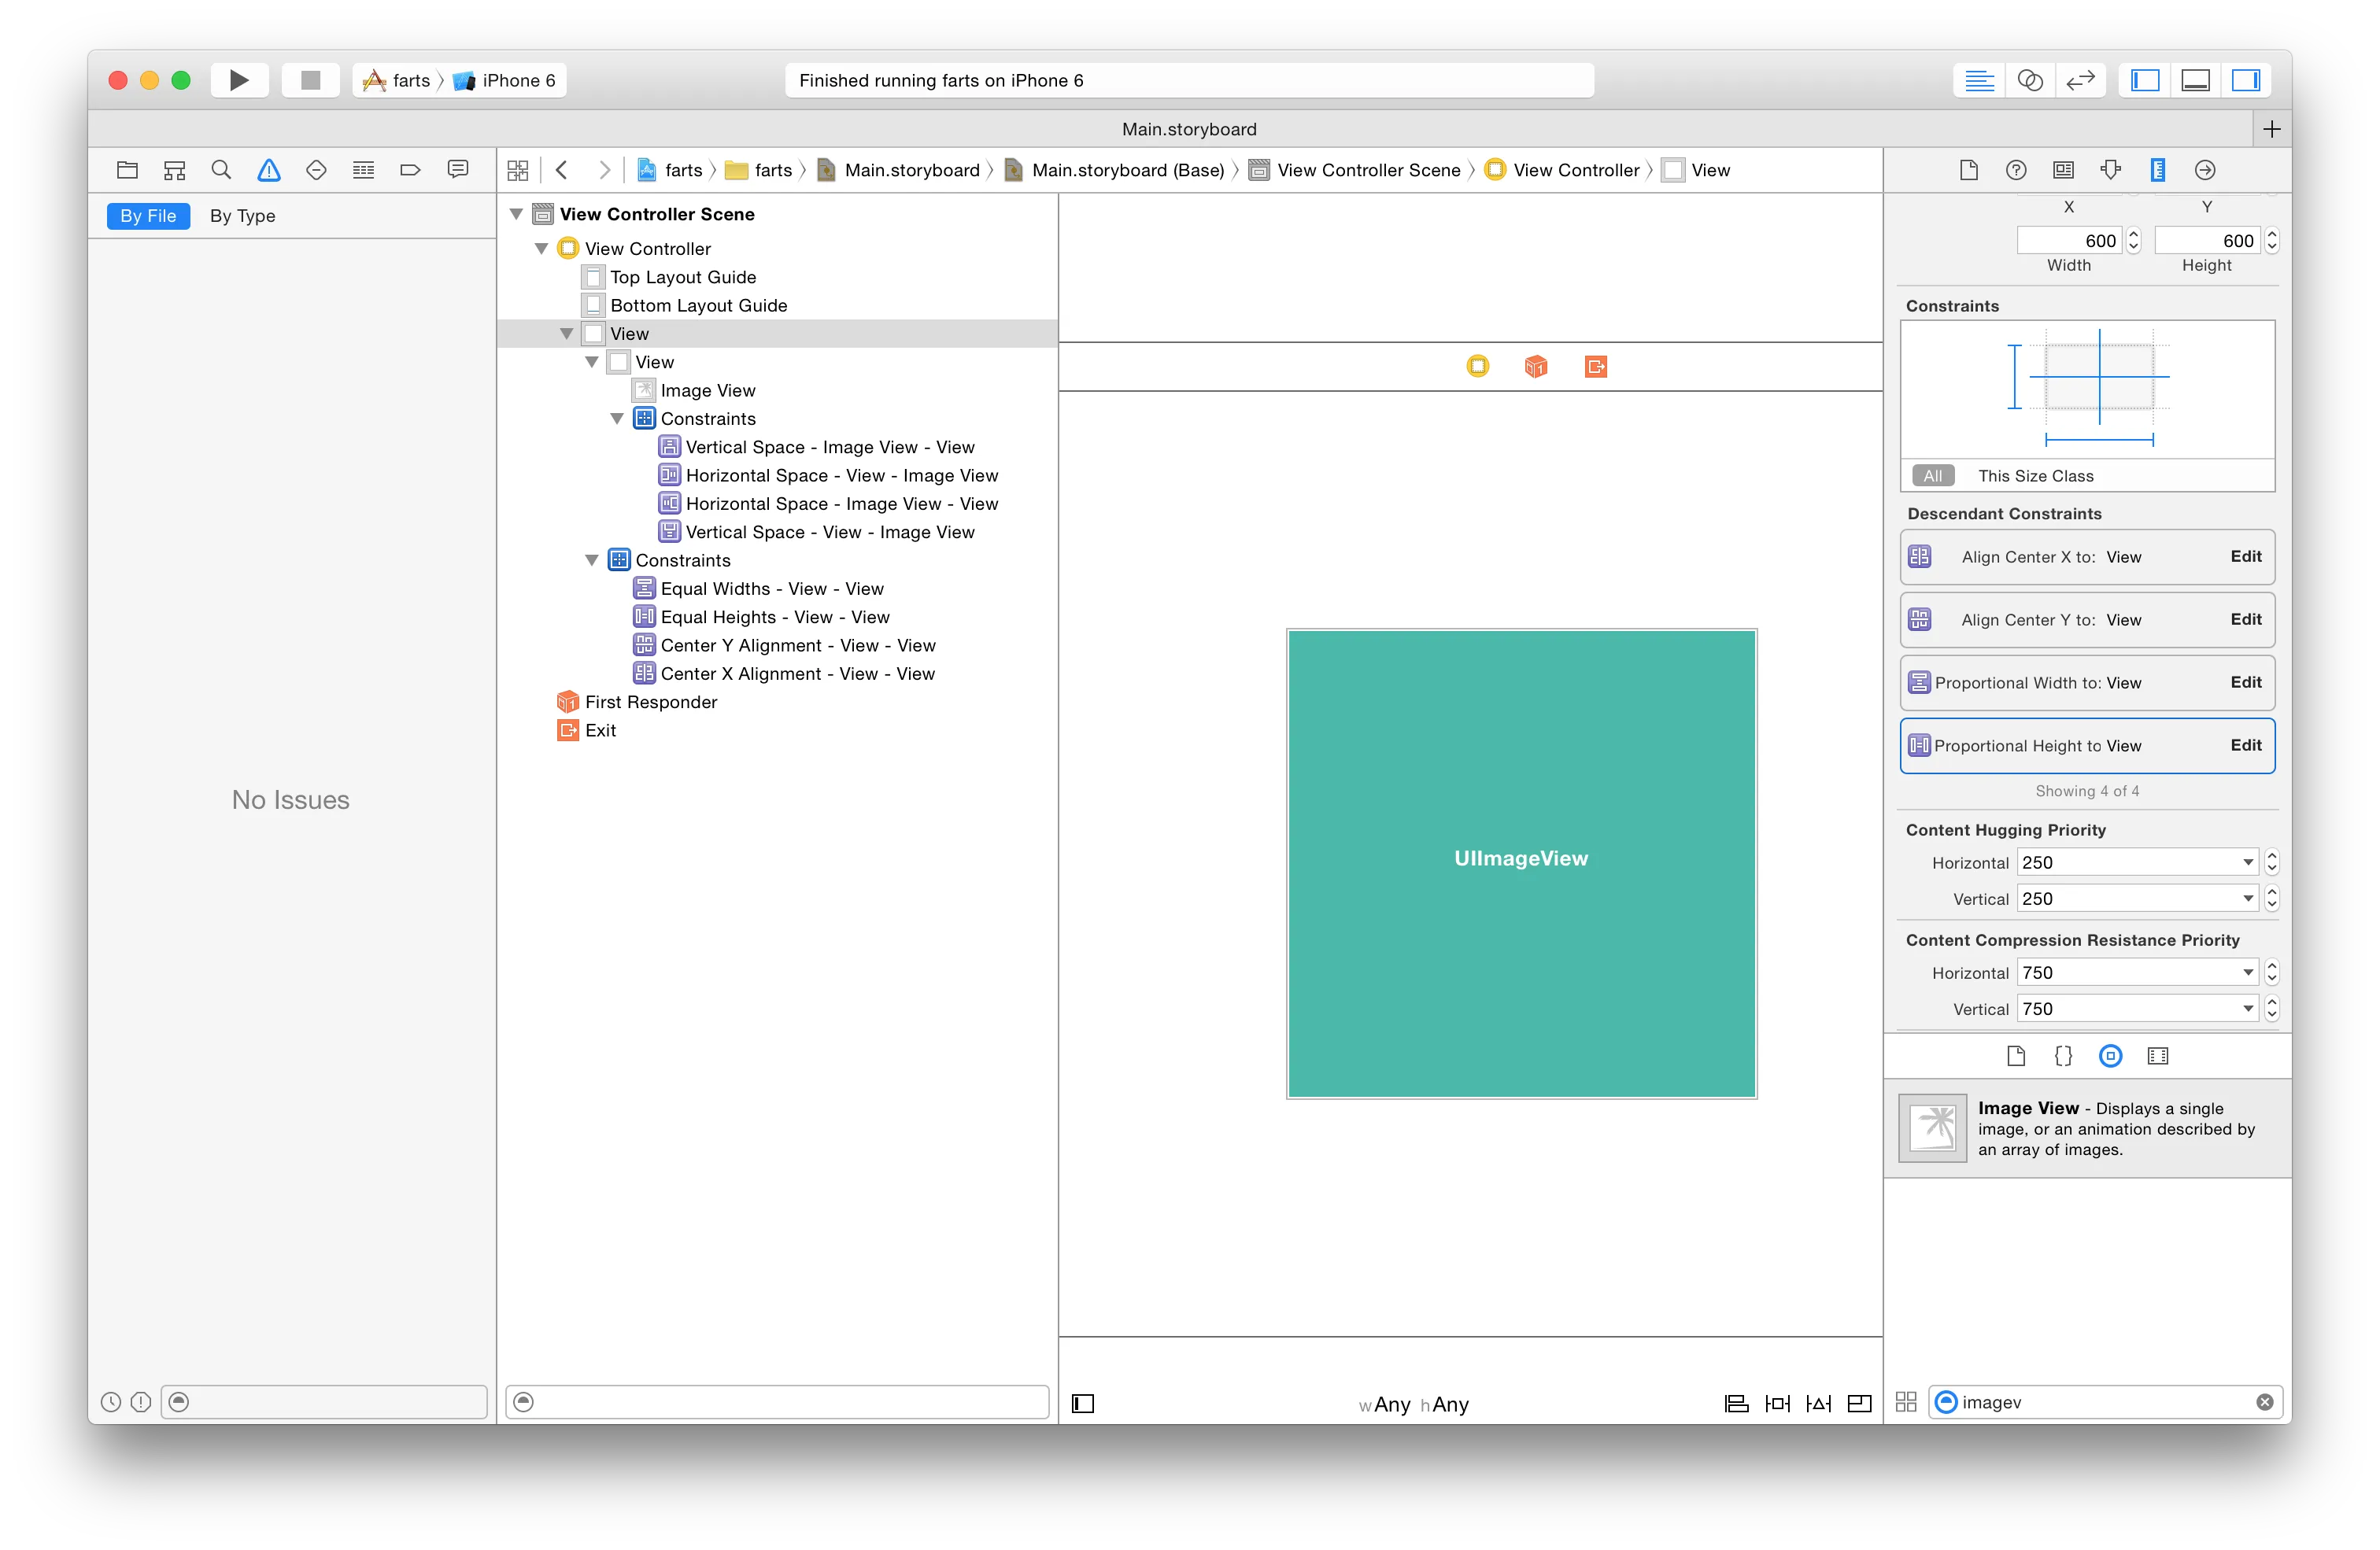The height and width of the screenshot is (1550, 2380).
Task: Run the project with the Play button
Action: pos(239,80)
